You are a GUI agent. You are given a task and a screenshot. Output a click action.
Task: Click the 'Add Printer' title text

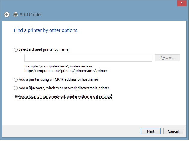31,14
